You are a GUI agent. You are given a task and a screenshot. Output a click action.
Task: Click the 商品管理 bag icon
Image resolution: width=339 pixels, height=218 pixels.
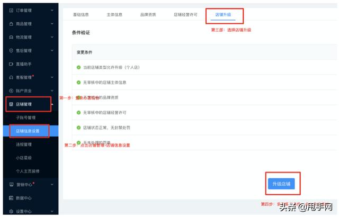tap(11, 24)
